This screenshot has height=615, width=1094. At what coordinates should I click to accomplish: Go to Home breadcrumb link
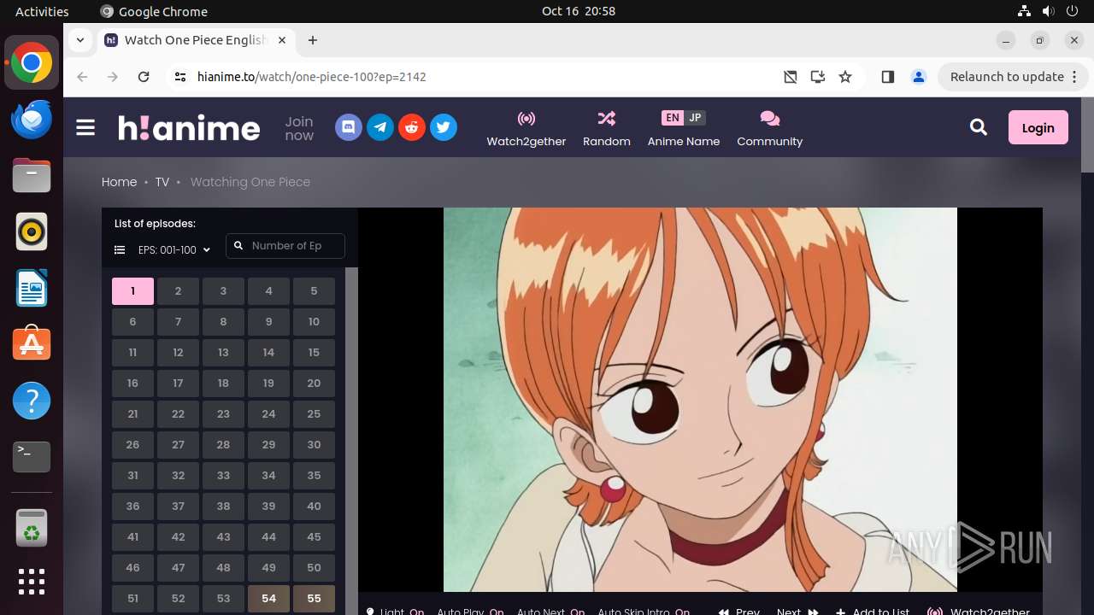point(119,182)
